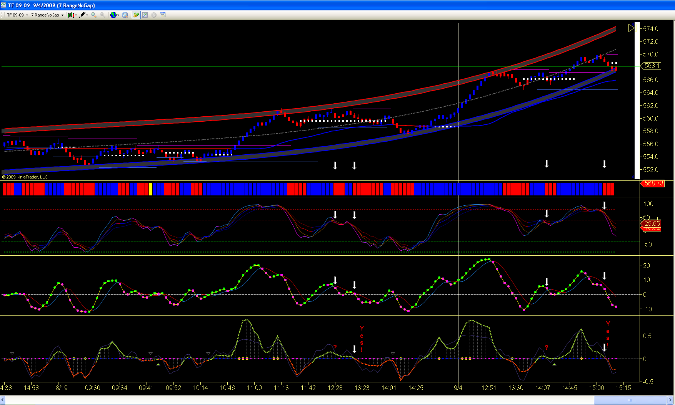Click the 564.0 price axis label
Viewport: 675px width, 405px height.
click(x=651, y=93)
